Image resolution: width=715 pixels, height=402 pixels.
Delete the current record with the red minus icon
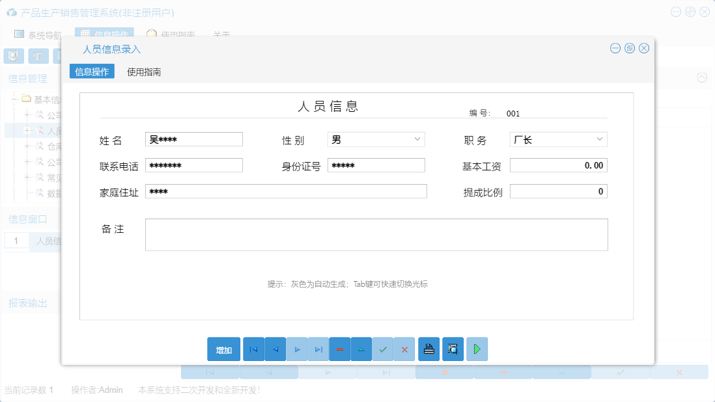[339, 349]
